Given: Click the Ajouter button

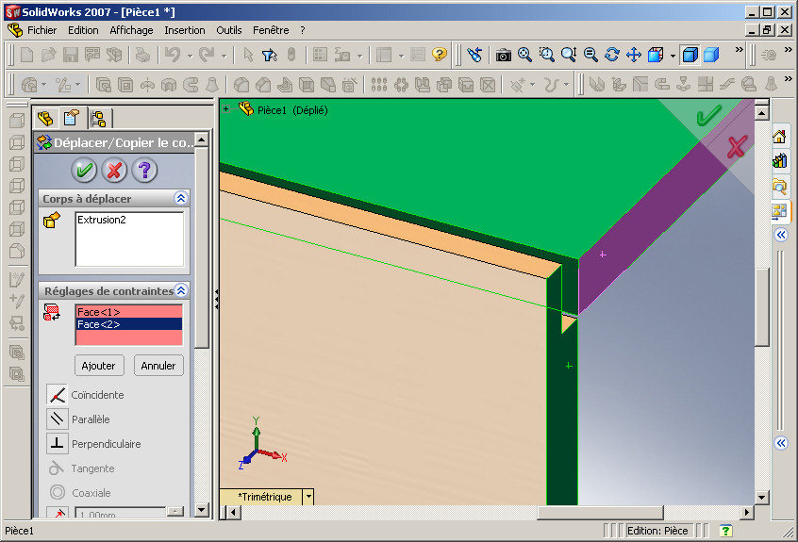Looking at the screenshot, I should pos(99,366).
